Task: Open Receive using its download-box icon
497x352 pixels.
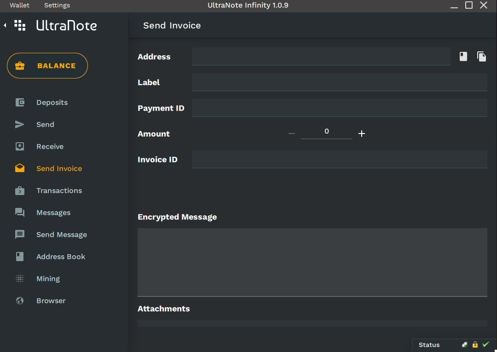Action: click(x=20, y=146)
